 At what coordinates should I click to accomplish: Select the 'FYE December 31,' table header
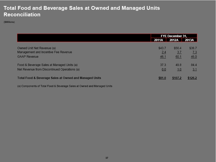coord(174,36)
